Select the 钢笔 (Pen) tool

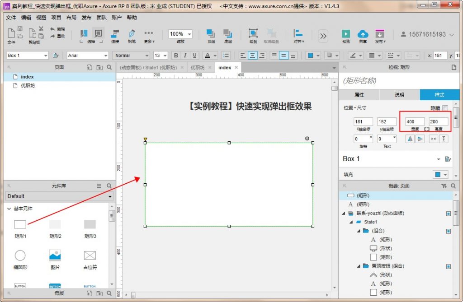click(x=132, y=34)
